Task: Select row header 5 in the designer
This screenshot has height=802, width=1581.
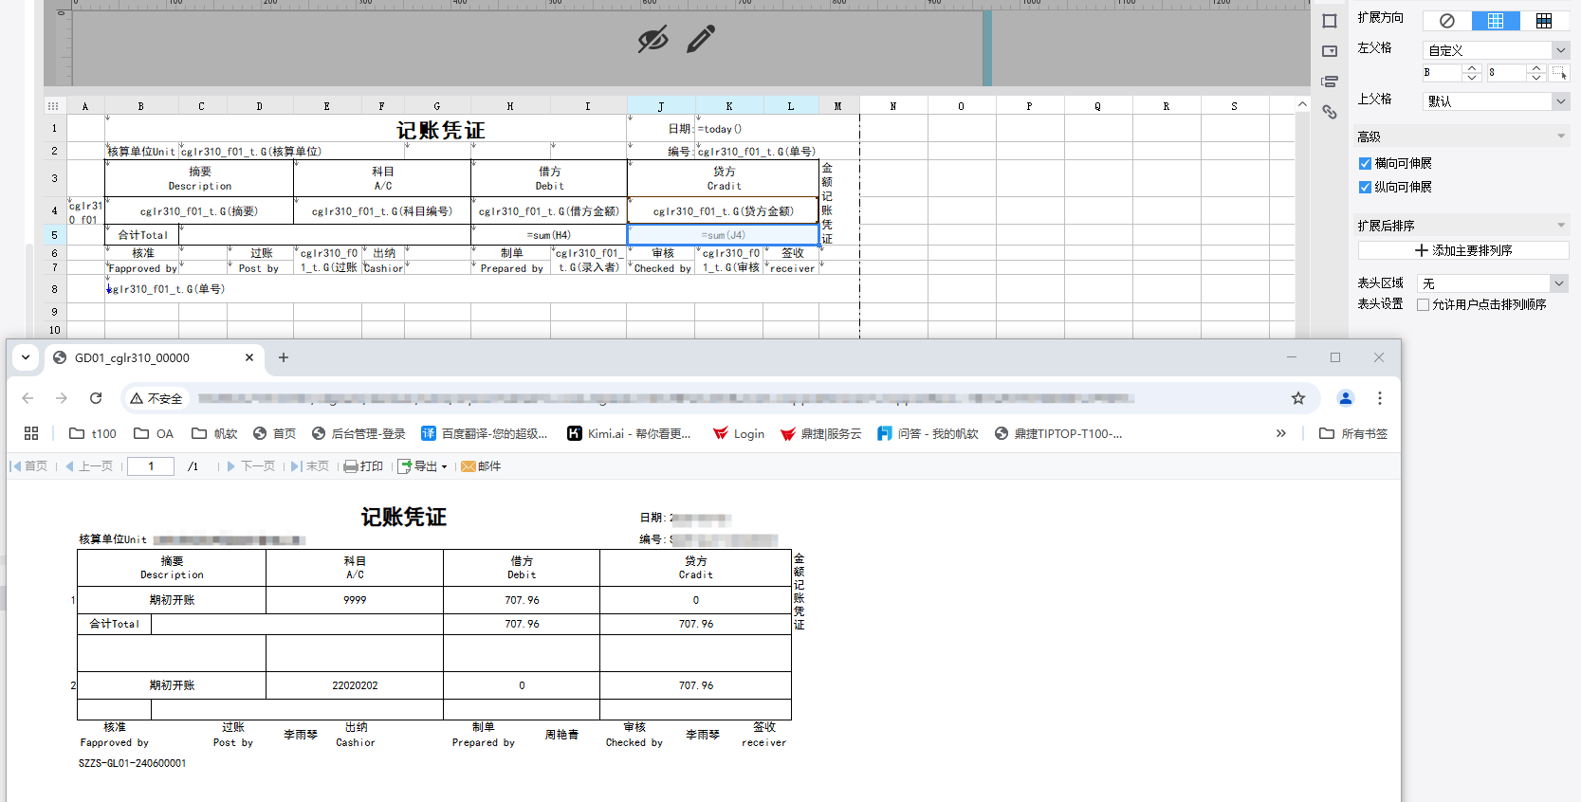Action: (x=54, y=234)
